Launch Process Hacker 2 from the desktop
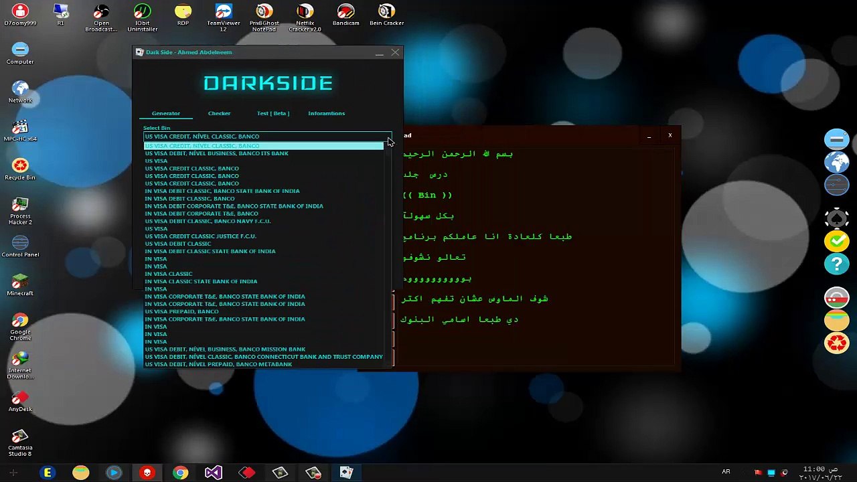 tap(20, 211)
